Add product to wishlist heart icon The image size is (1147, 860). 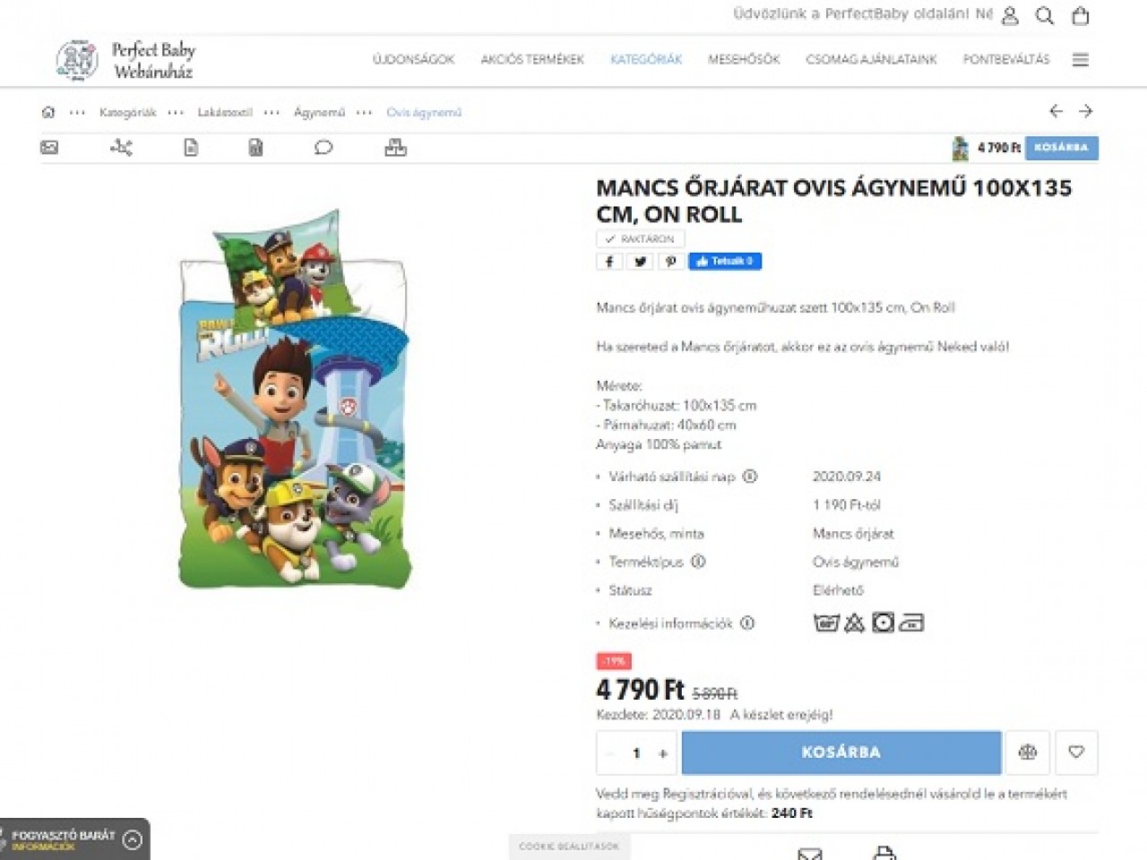(x=1076, y=752)
